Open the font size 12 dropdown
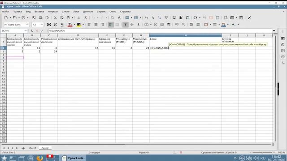The image size is (287, 161). coord(42,25)
